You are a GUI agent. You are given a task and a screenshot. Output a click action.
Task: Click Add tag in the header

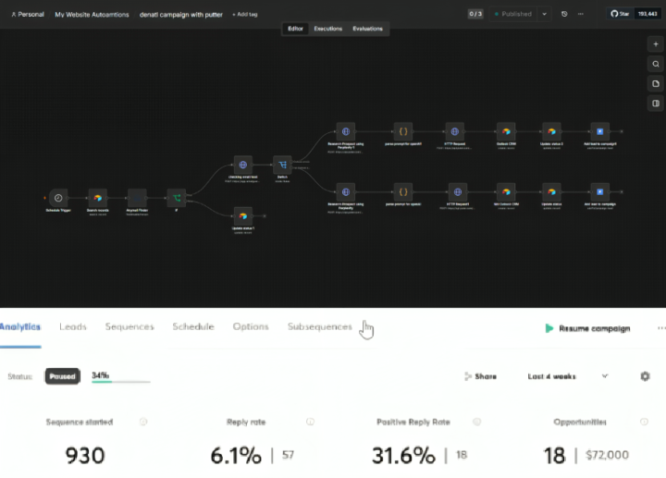tap(244, 15)
